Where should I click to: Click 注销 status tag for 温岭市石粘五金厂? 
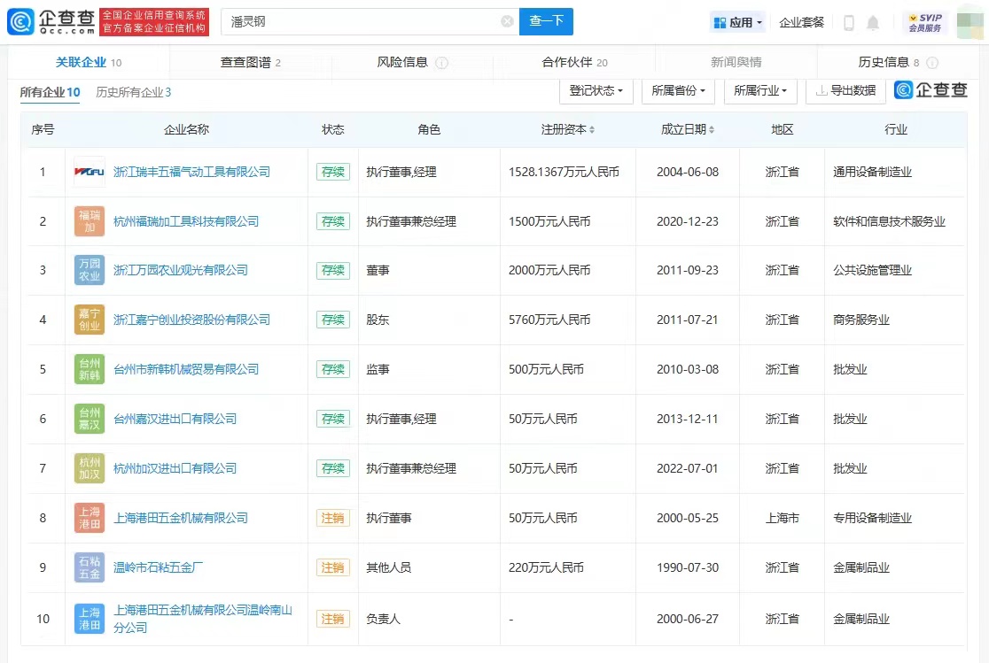[333, 567]
